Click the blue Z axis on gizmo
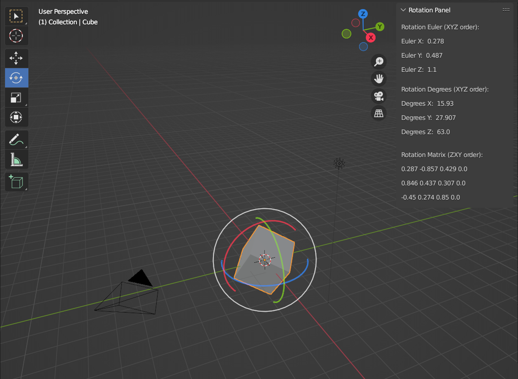Screen dimensions: 518x379 tap(363, 14)
